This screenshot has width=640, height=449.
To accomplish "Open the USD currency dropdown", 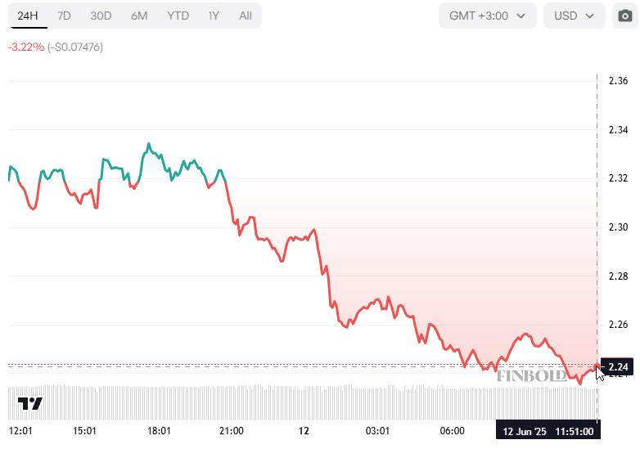I will [x=574, y=16].
